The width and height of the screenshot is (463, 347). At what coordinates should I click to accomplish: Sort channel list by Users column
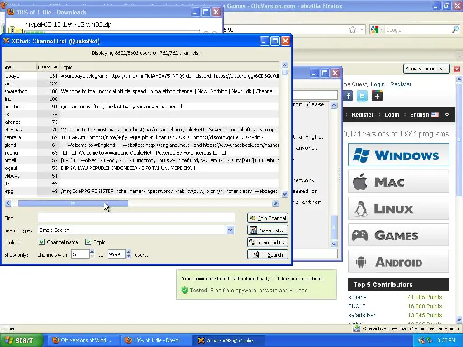tap(47, 67)
